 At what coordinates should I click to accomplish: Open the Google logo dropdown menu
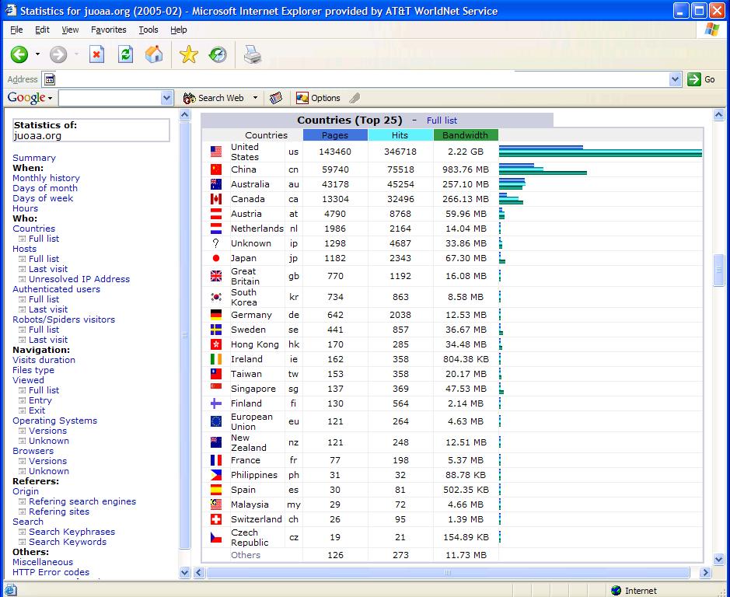click(50, 98)
